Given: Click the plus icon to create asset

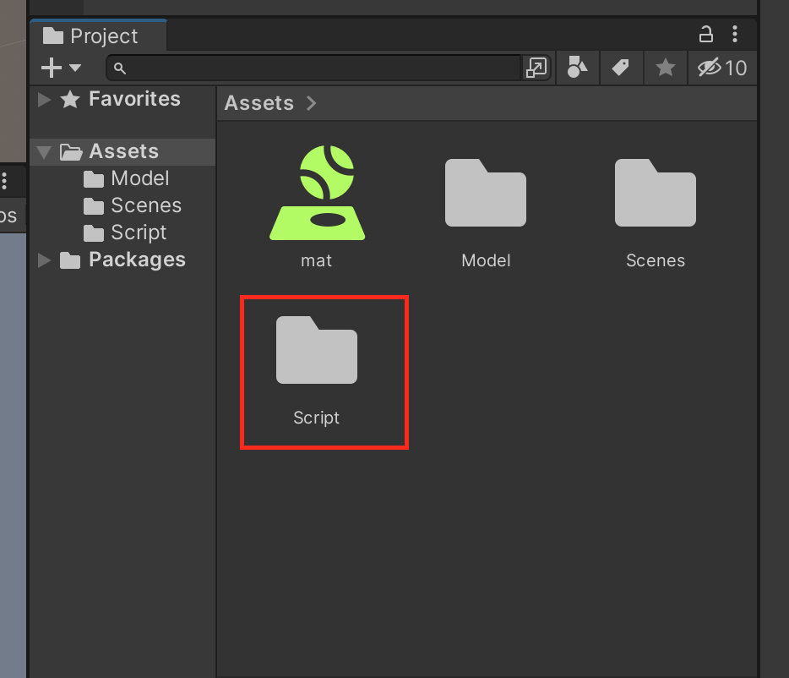Looking at the screenshot, I should pos(52,68).
